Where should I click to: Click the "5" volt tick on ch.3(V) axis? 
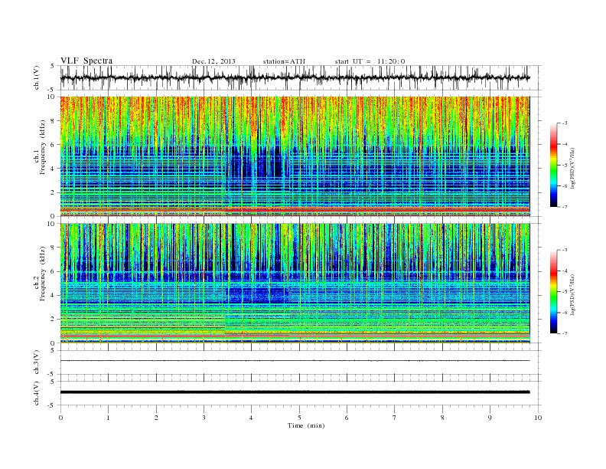pyautogui.click(x=53, y=350)
